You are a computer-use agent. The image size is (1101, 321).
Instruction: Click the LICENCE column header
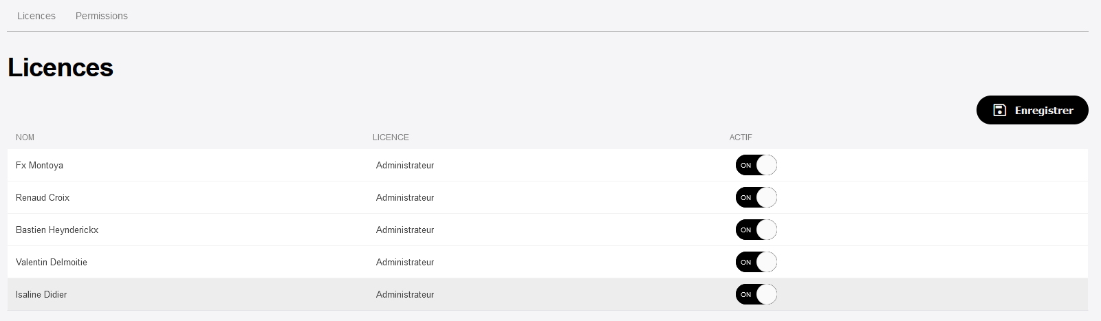(x=391, y=137)
